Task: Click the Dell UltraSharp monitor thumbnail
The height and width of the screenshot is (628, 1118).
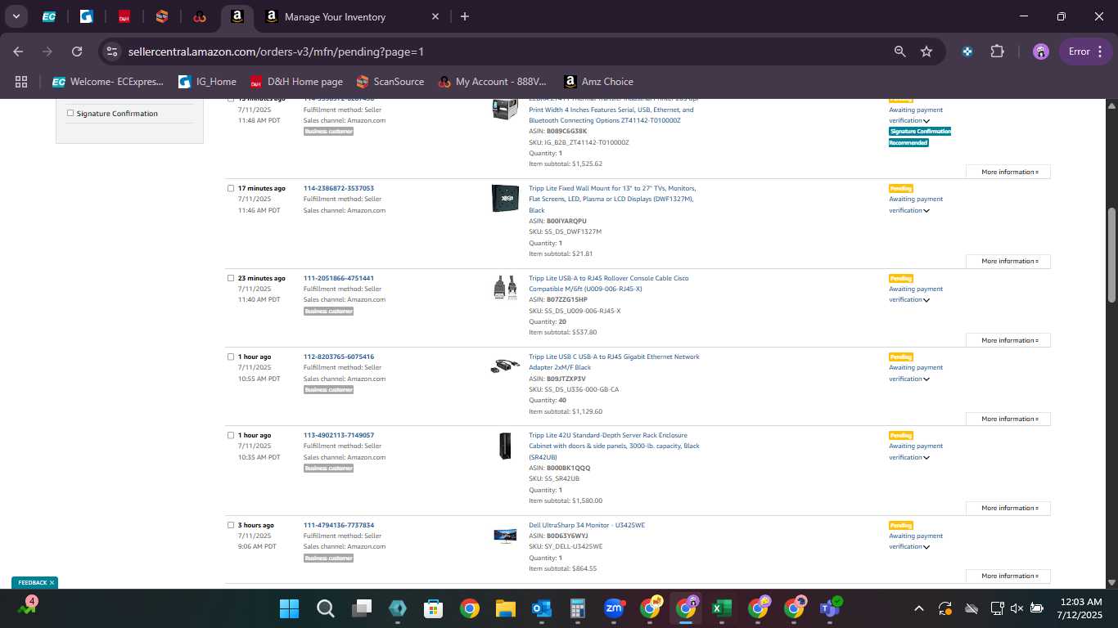Action: (505, 536)
